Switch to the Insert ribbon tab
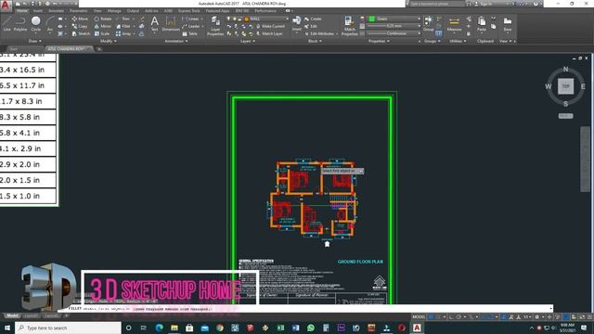Screen dimensions: 594x334 point(37,11)
